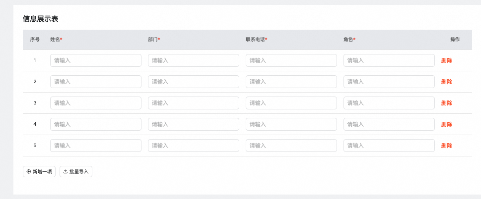Click the plus icon in 新增一项 button
The height and width of the screenshot is (199, 481).
(28, 172)
